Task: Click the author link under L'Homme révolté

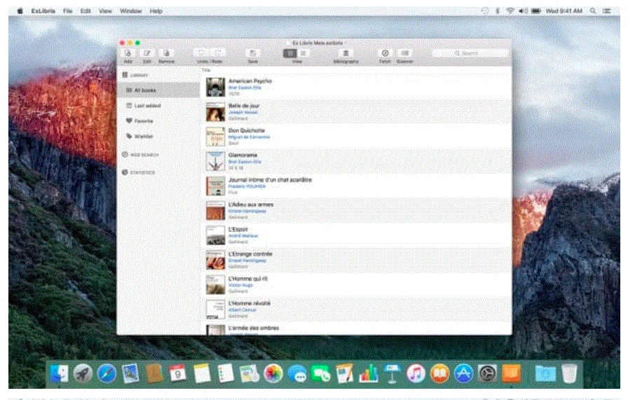Action: (242, 310)
